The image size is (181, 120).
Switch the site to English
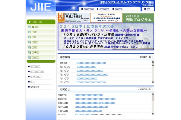35,87
